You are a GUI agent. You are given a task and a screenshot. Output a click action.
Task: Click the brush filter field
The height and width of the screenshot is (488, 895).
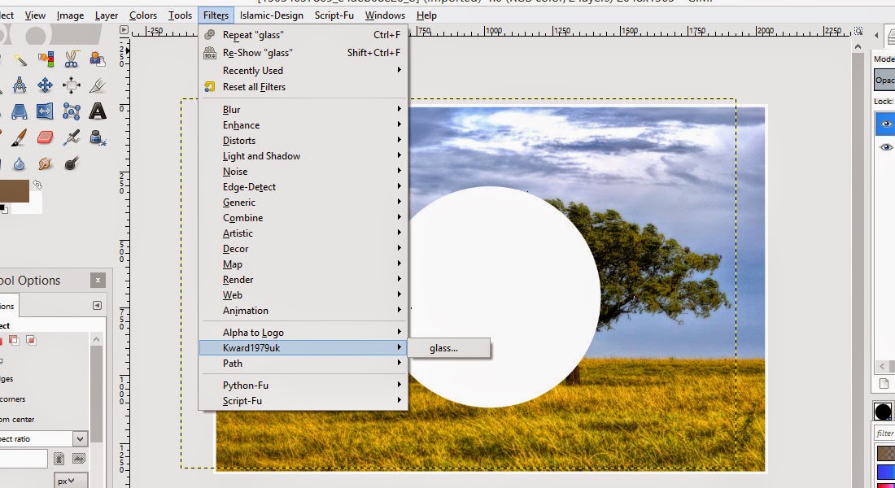pyautogui.click(x=885, y=434)
